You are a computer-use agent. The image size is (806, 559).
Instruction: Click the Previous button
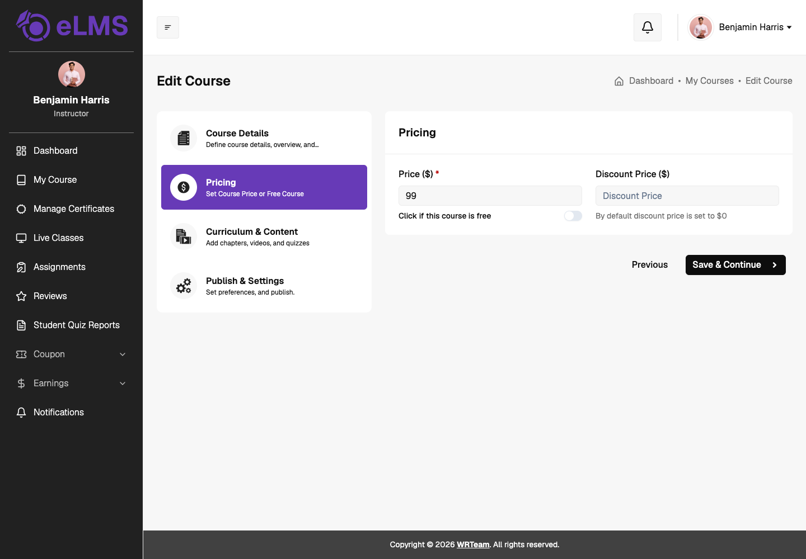(650, 265)
